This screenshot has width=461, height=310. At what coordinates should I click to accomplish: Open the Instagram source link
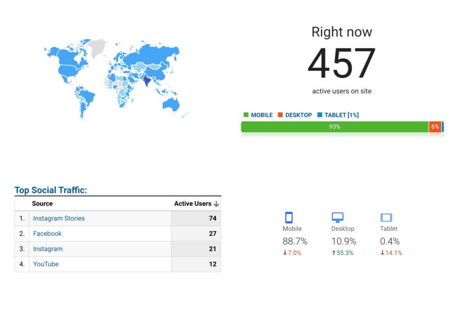point(48,249)
